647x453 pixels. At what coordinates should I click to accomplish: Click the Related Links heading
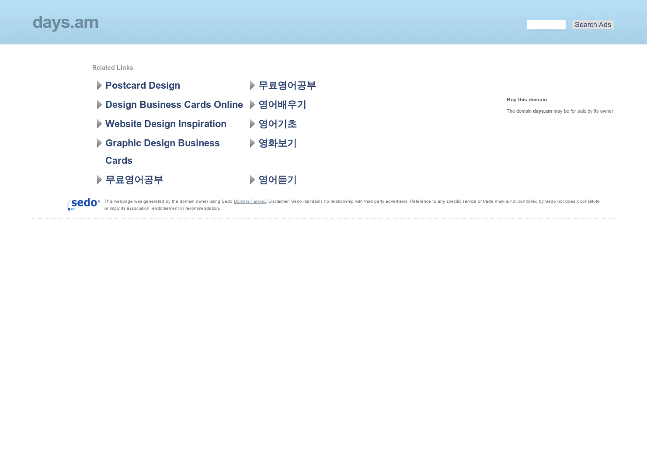(x=113, y=68)
